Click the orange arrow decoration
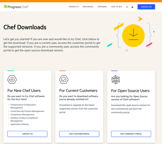The image size is (162, 144). coord(140,19)
